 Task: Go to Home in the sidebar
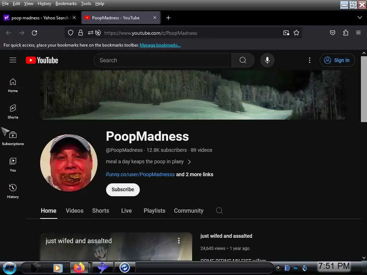tap(13, 85)
